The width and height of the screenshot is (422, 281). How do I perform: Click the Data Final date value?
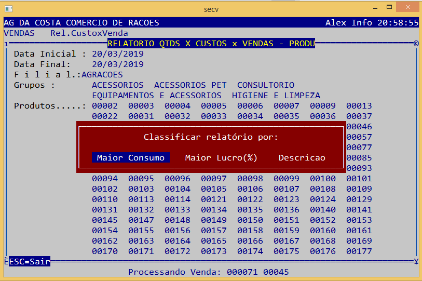tap(117, 64)
